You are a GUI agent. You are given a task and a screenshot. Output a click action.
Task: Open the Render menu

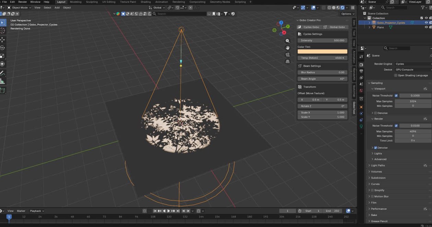point(22,2)
